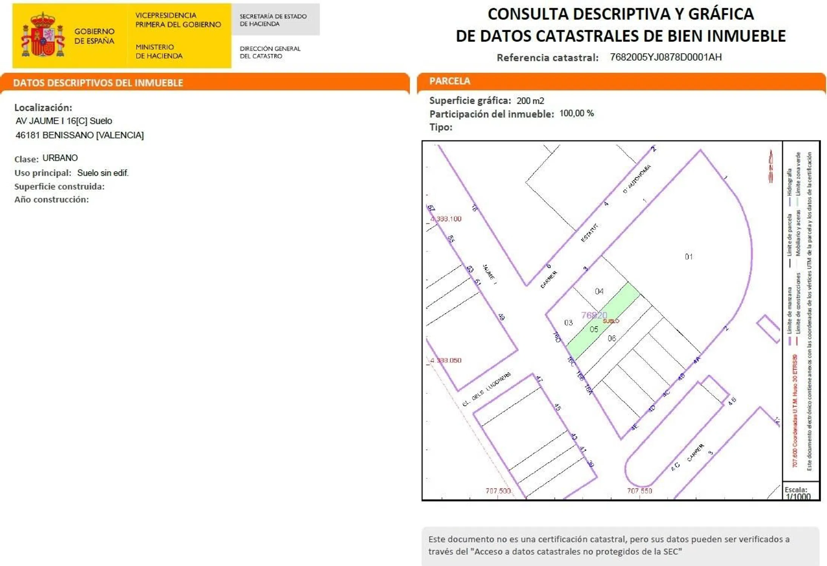Click the 'Dirección General del Catastro' text
Screen dimensions: 827x566
coord(270,52)
